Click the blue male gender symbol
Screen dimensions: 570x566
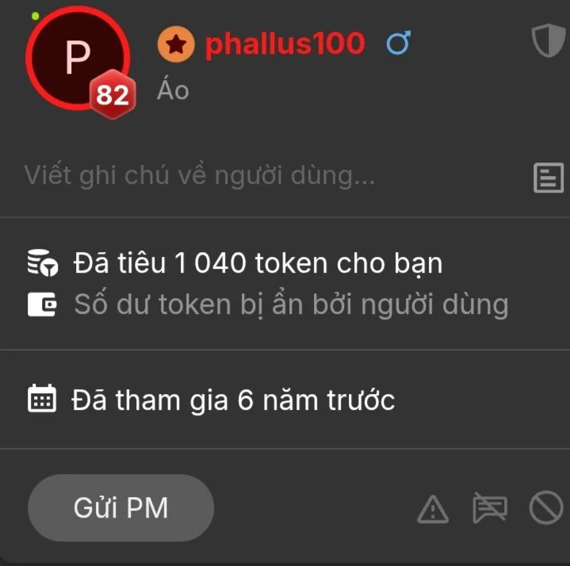coord(399,43)
